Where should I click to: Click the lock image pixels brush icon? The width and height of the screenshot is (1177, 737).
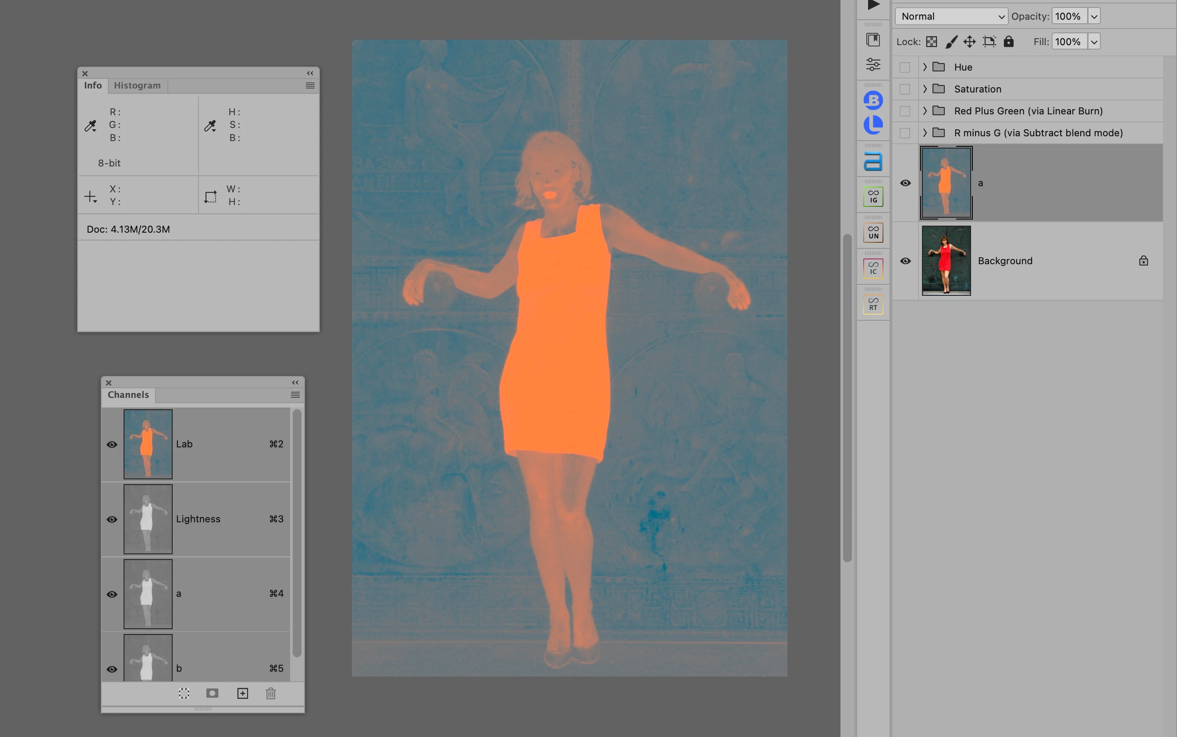click(951, 42)
